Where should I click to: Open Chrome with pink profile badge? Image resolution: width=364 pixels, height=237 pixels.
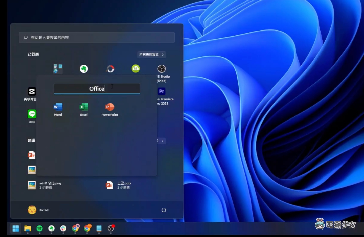pyautogui.click(x=75, y=228)
